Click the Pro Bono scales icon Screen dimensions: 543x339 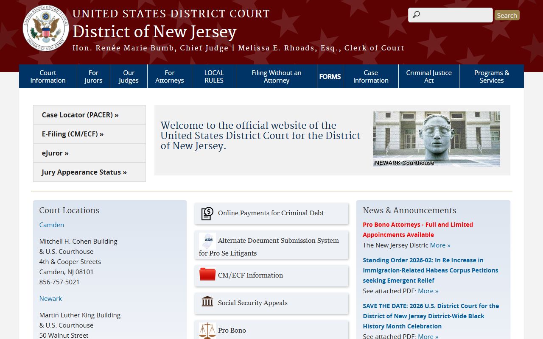pos(207,331)
